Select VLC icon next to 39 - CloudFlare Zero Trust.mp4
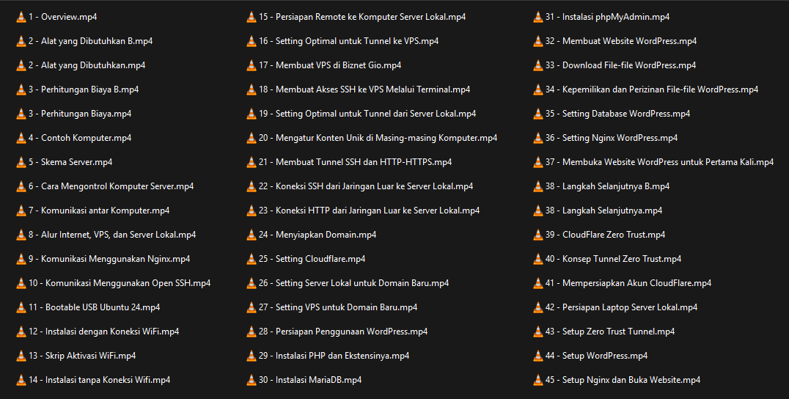 (x=537, y=235)
